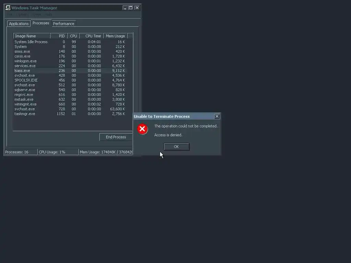
Task: Click the Task Manager title bar icon
Action: coord(8,8)
